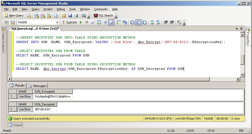252x134 pixels.
Task: Open an Analysis Services XMLA Query
Action: (x=49, y=15)
